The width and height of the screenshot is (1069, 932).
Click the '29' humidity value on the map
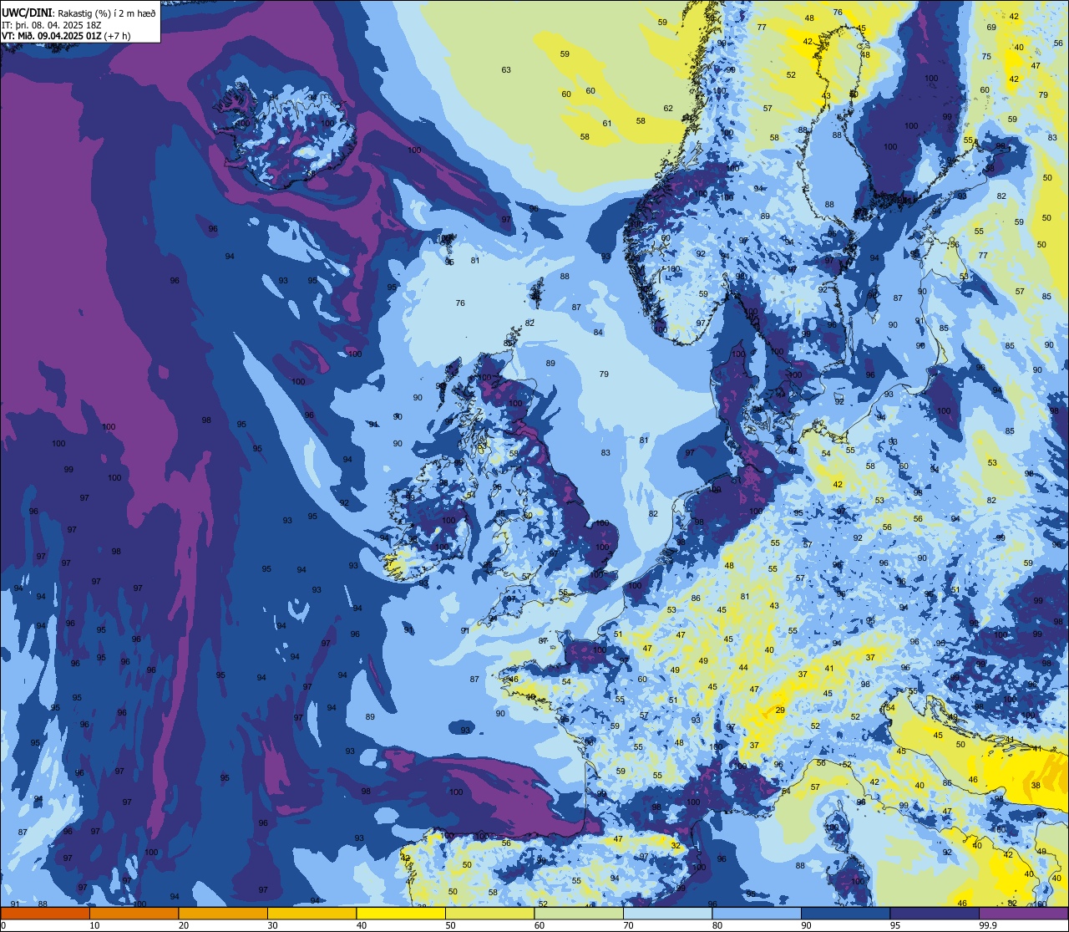click(x=780, y=710)
